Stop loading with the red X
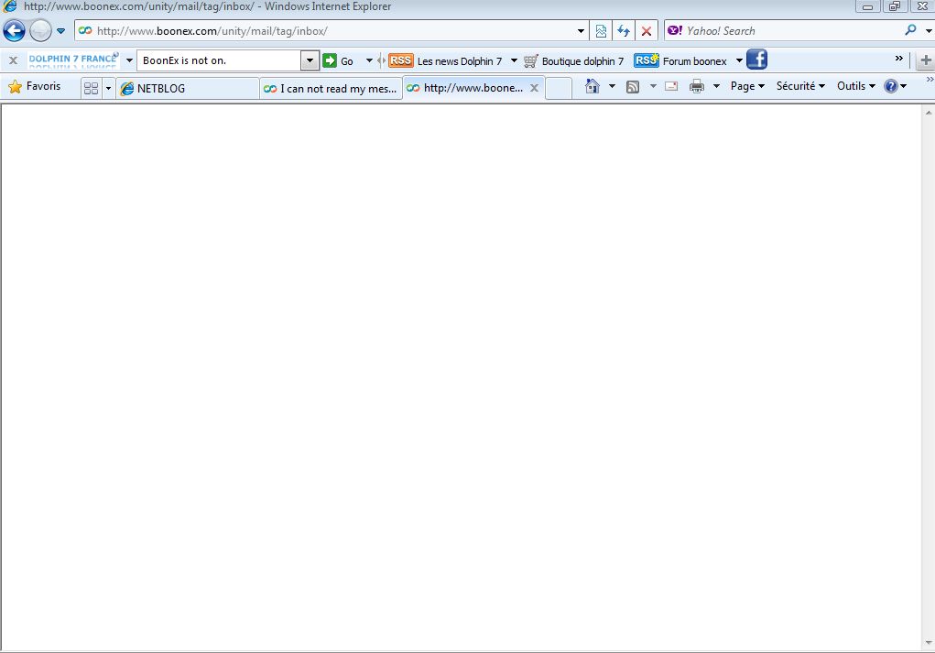This screenshot has width=935, height=653. [647, 31]
